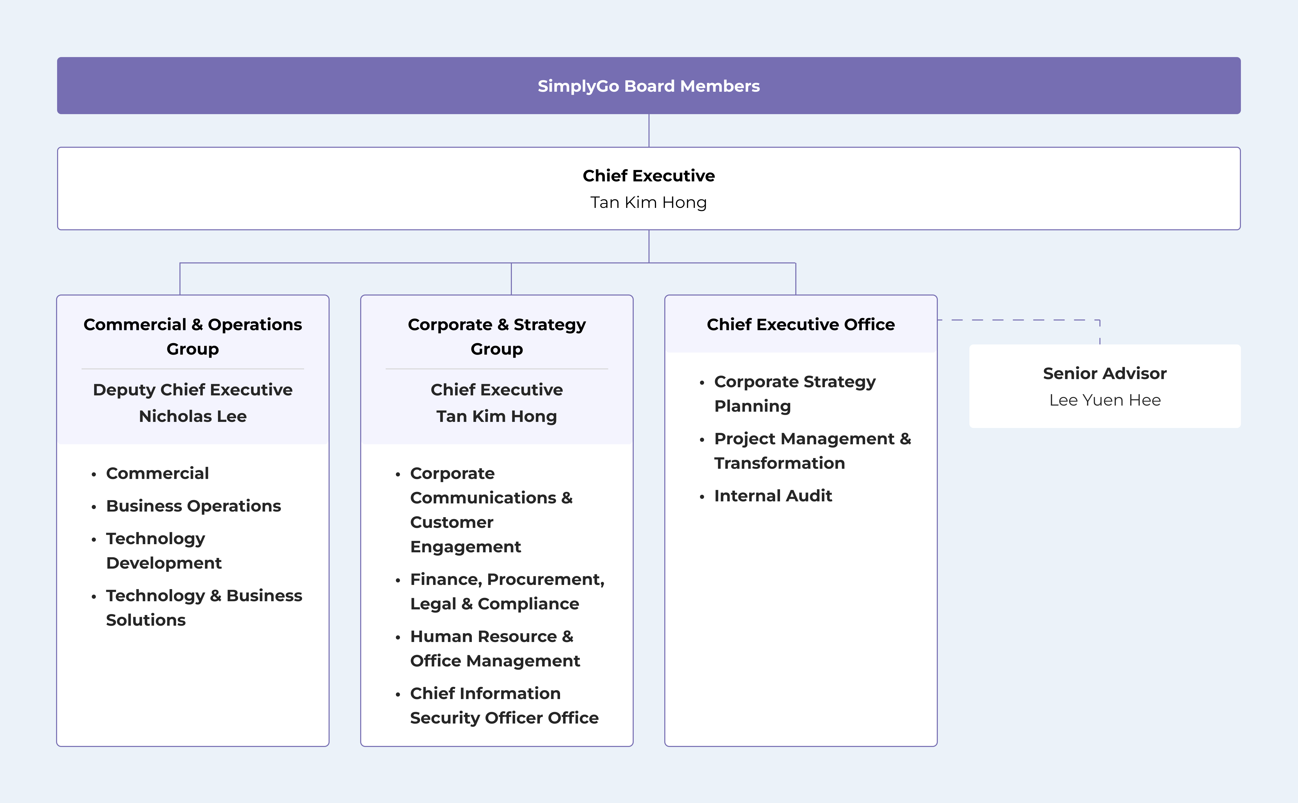This screenshot has height=803, width=1298.
Task: Select the Commercial bullet item
Action: click(157, 473)
